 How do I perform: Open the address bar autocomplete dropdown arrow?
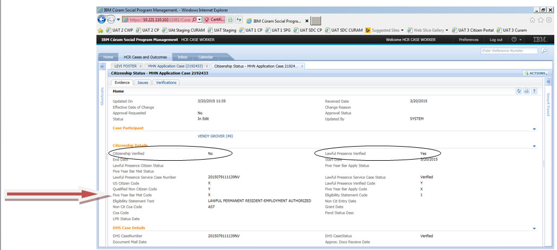click(x=199, y=20)
